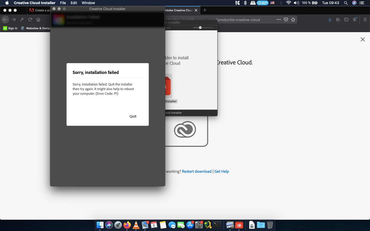Open the battery status menu
The height and width of the screenshot is (231, 370).
(310, 3)
